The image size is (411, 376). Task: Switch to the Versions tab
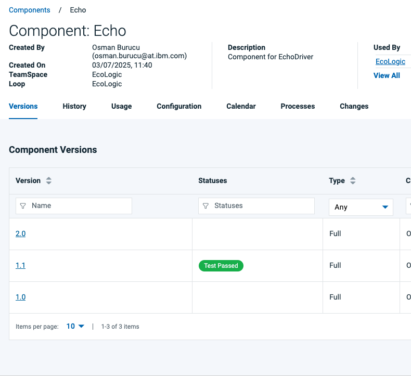(23, 106)
